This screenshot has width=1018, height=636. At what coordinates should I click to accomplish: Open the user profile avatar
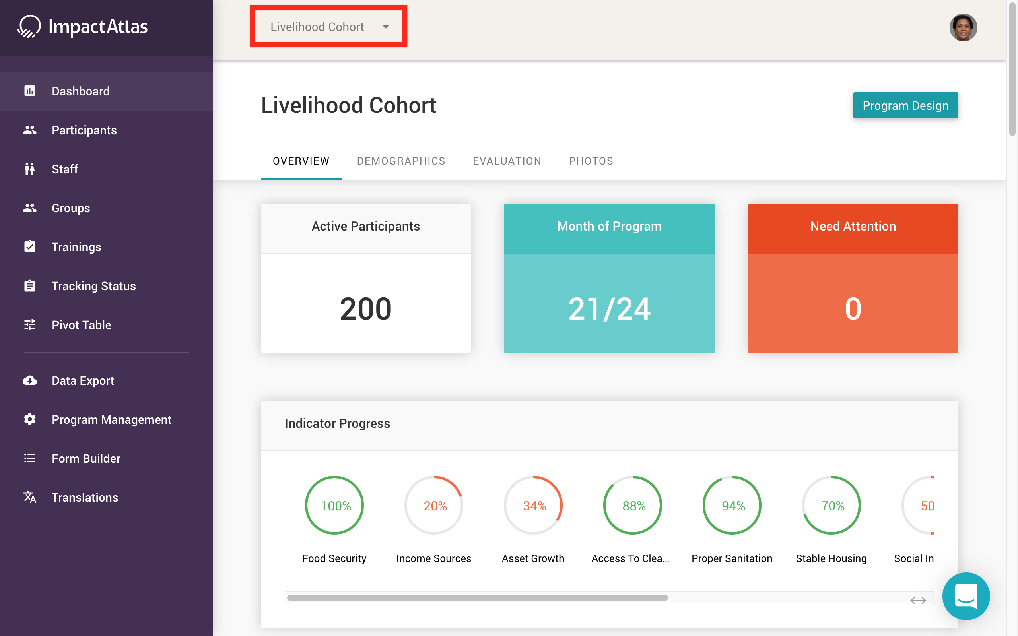pyautogui.click(x=963, y=27)
